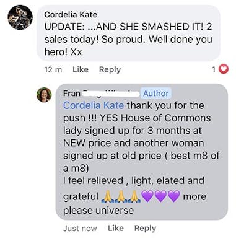Reply to Cordelia Kate's UPDATE comment
Viewport: 236px width, 241px height.
[110, 69]
